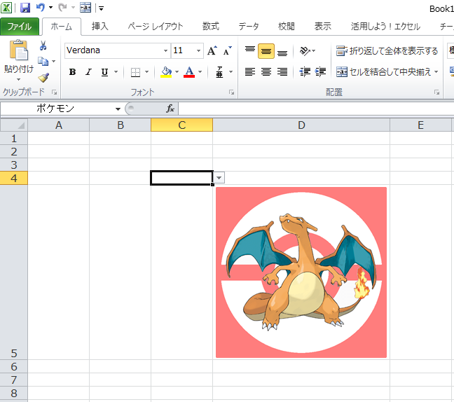Expand the font size dropdown
The width and height of the screenshot is (454, 402).
[199, 50]
